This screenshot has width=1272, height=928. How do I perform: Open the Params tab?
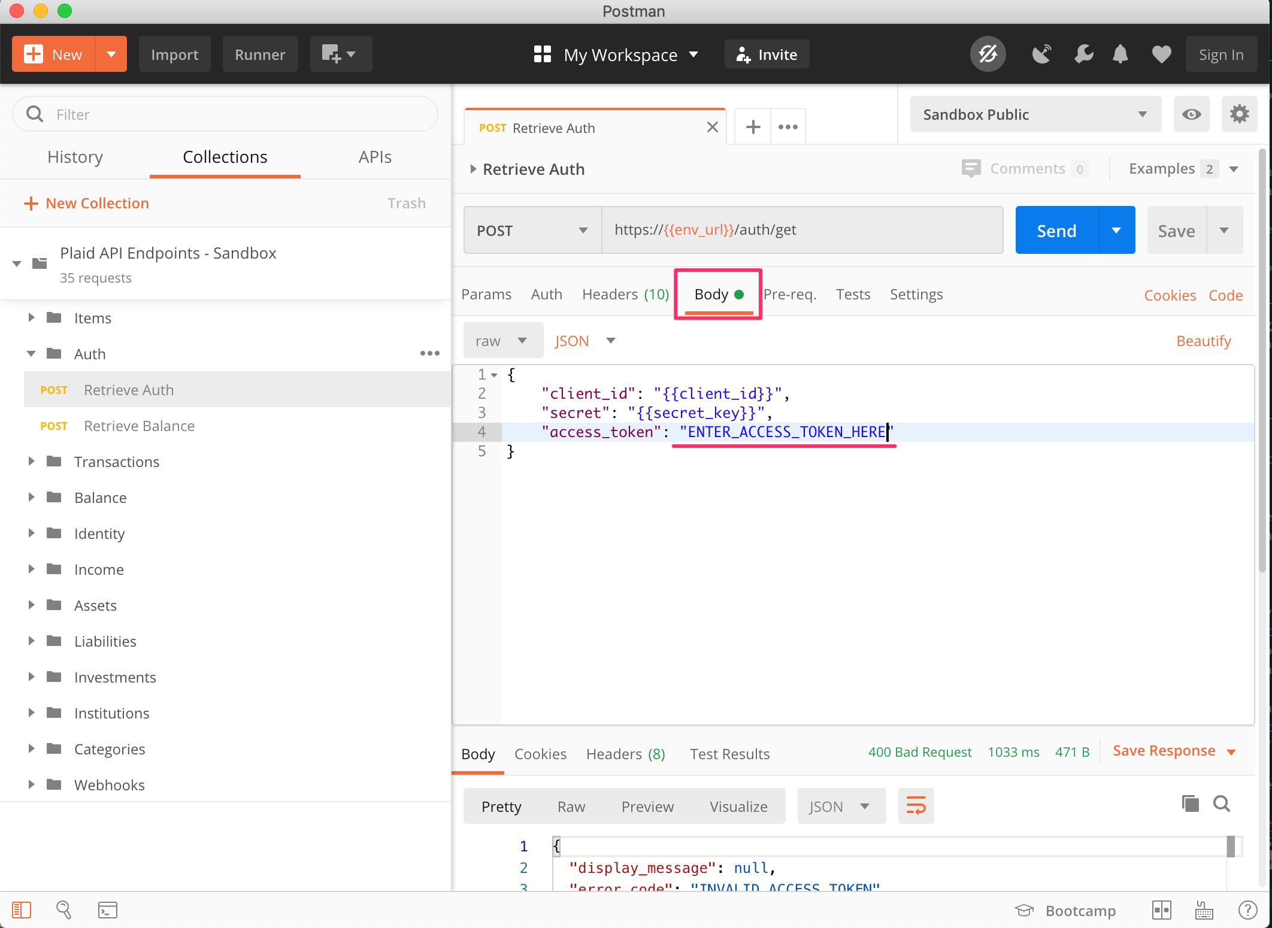click(486, 294)
